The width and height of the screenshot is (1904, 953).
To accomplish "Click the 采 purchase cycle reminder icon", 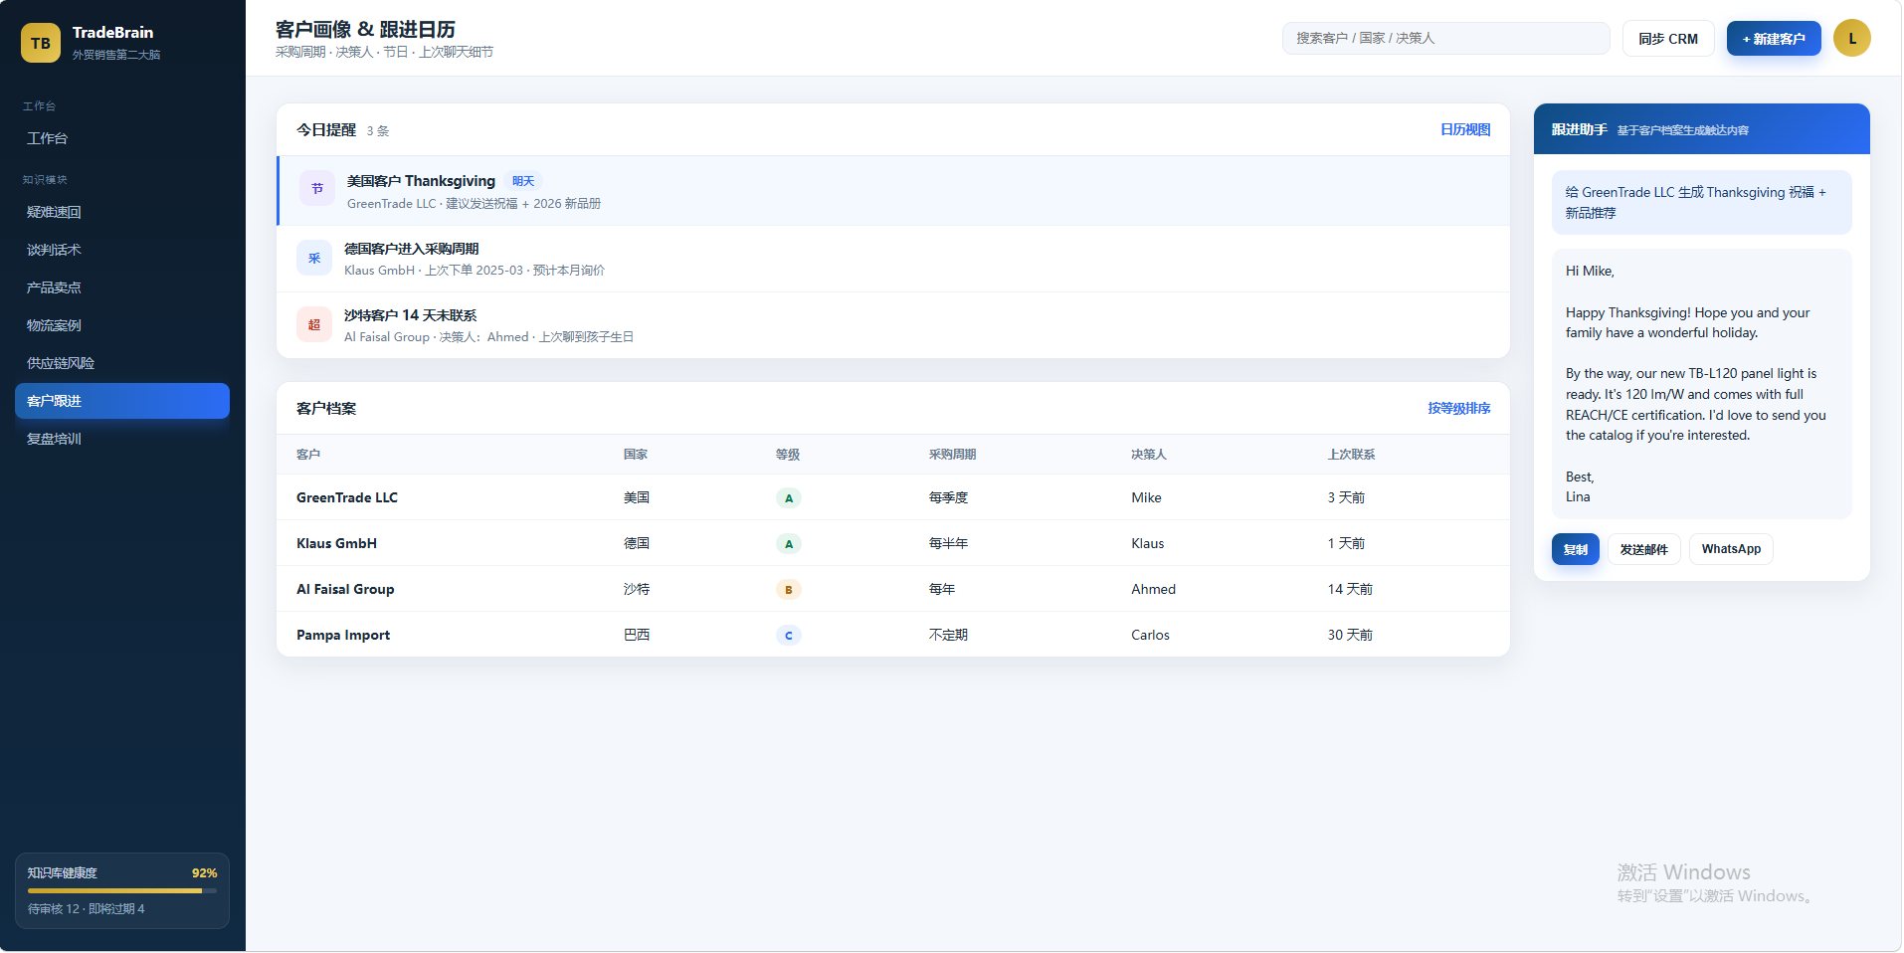I will (314, 259).
